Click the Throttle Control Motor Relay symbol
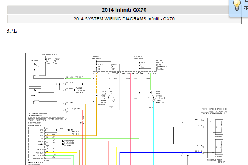This screenshot has width=248, height=165. tap(37, 100)
